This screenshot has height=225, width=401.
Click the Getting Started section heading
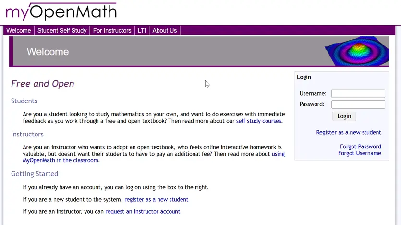pos(35,174)
